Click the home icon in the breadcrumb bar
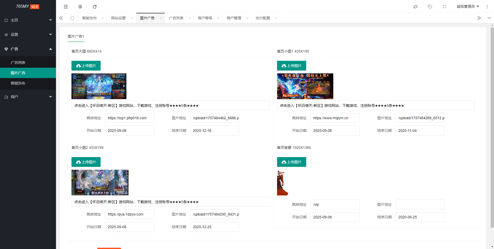The height and width of the screenshot is (249, 494). (x=72, y=18)
